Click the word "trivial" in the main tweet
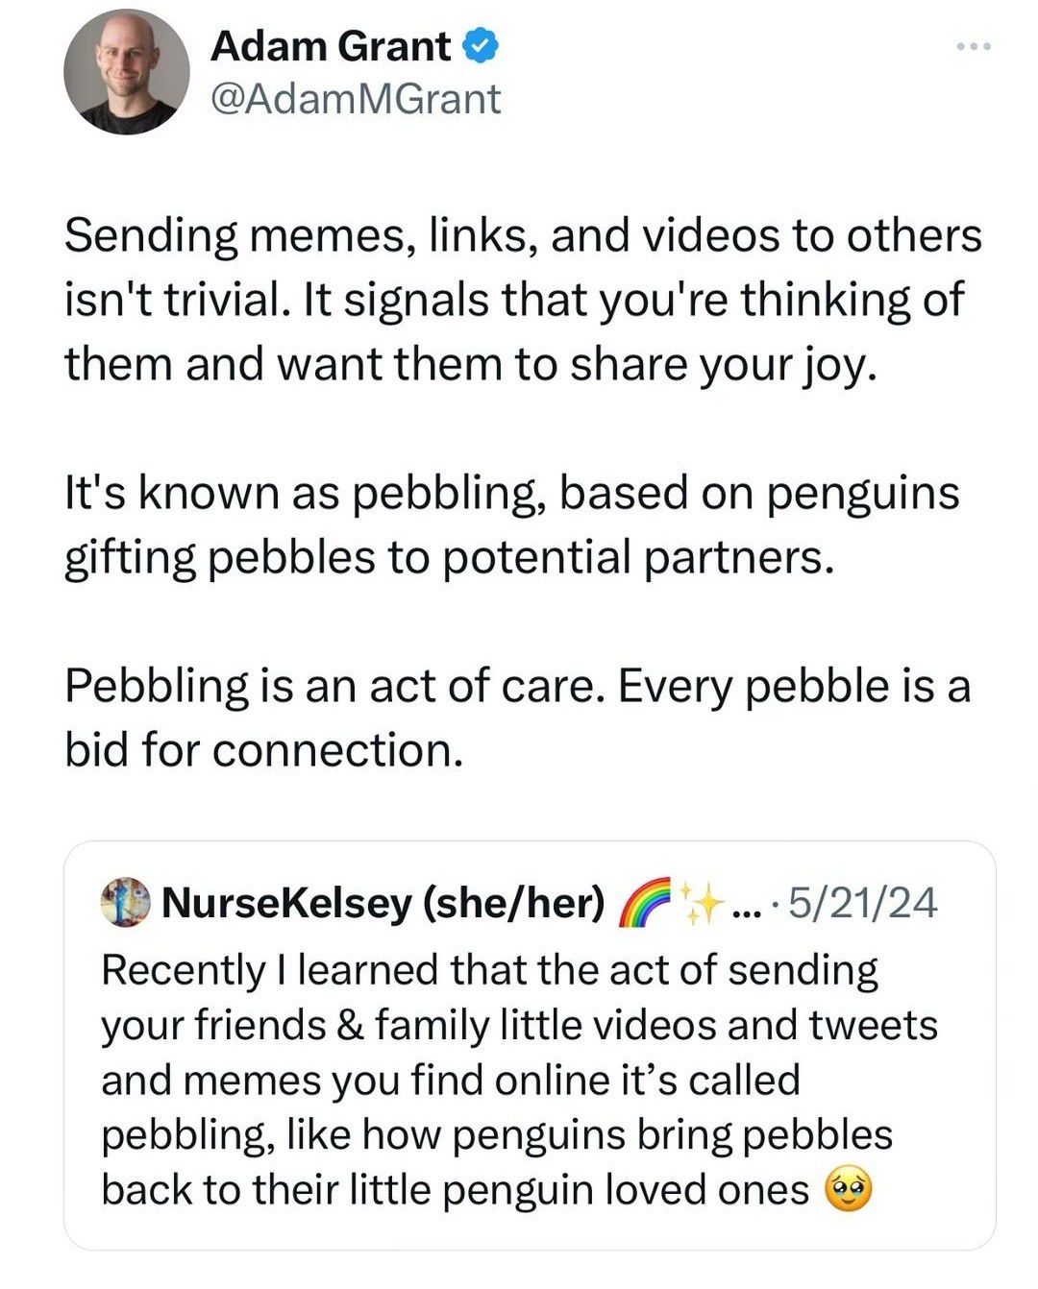Viewport: 1038px width, 1289px height. [x=211, y=300]
